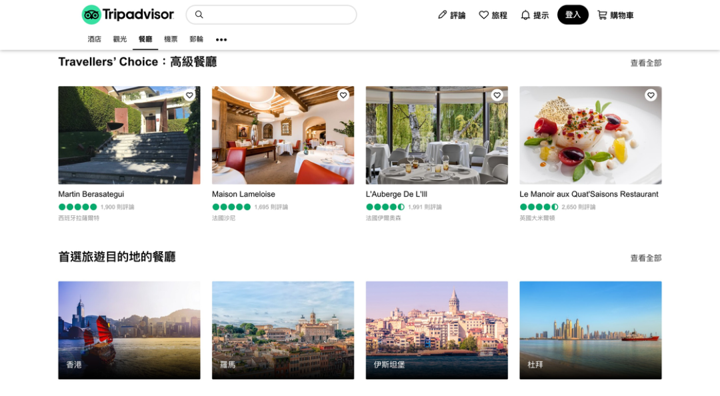Click Le Manoir 2,650 則評論 rating
Screen dimensions: 720x396
[557, 207]
